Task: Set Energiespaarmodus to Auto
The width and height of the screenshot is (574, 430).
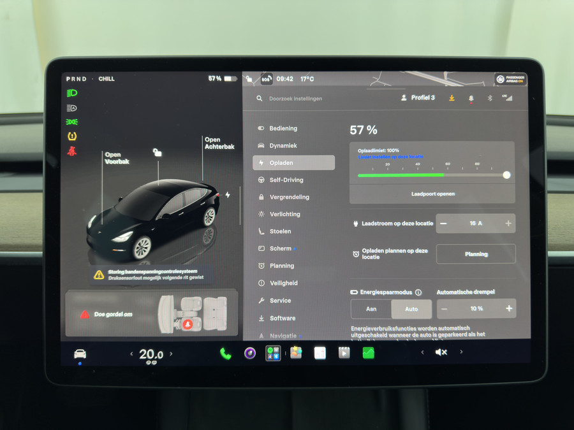Action: click(x=411, y=309)
